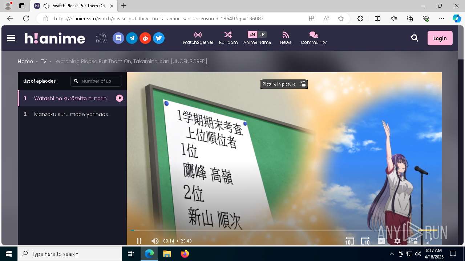Open File Explorer from taskbar
Image resolution: width=465 pixels, height=261 pixels.
coord(167,254)
